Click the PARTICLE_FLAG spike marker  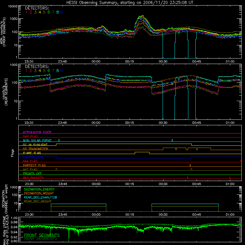click(x=190, y=165)
